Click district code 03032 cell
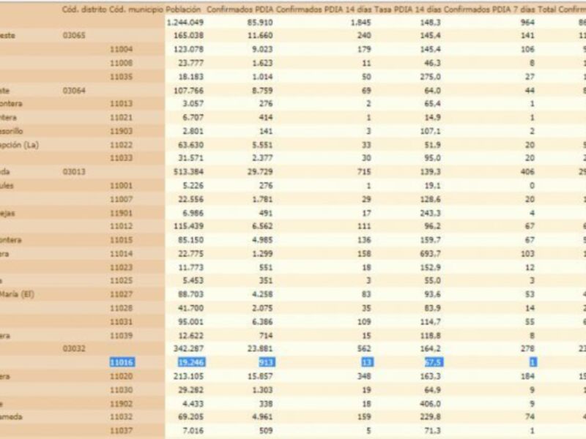The image size is (586, 439). 75,348
